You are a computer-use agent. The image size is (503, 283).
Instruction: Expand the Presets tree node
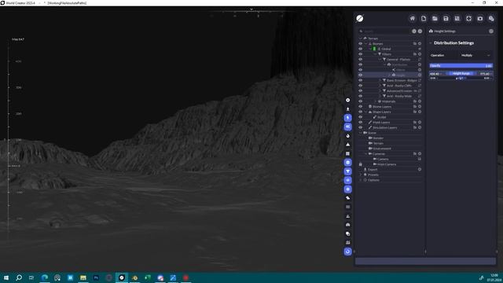[x=361, y=175]
